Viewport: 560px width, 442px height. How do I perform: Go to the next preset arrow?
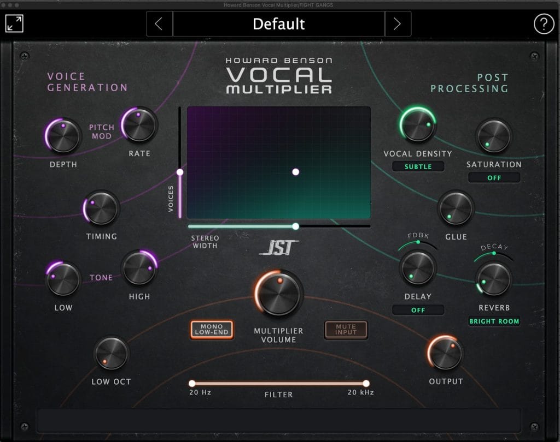[x=398, y=24]
